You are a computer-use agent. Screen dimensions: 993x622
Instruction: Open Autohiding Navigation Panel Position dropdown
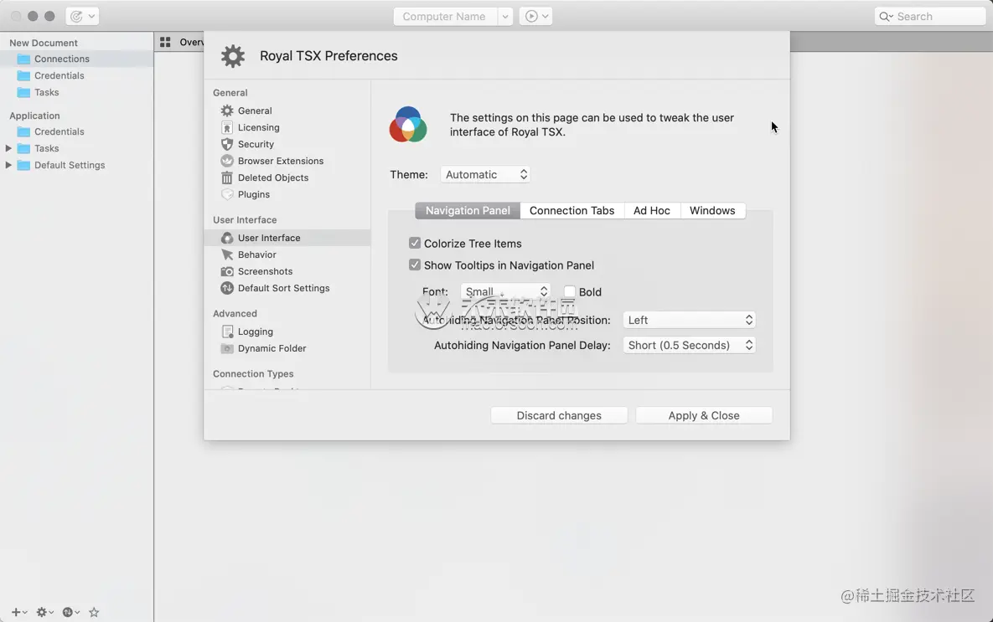click(x=689, y=320)
